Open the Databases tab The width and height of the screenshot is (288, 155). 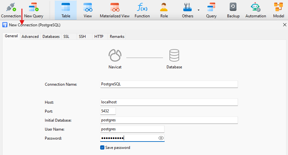pos(51,36)
